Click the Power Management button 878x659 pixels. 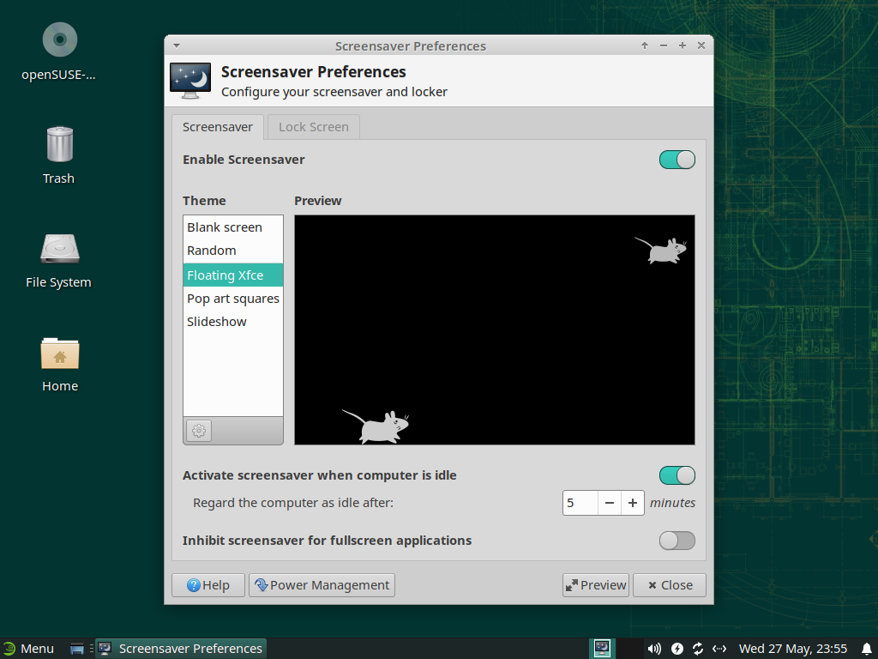322,585
